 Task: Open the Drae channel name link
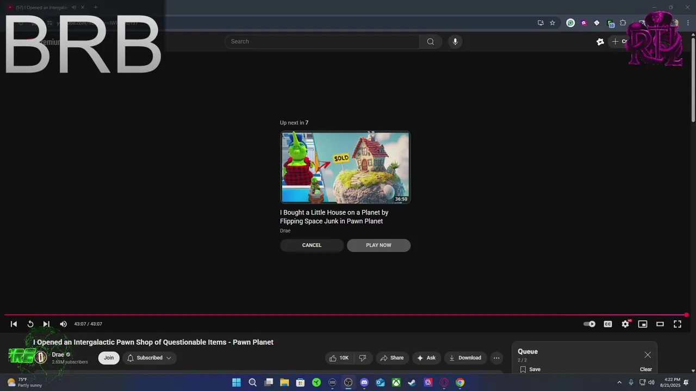pyautogui.click(x=58, y=355)
